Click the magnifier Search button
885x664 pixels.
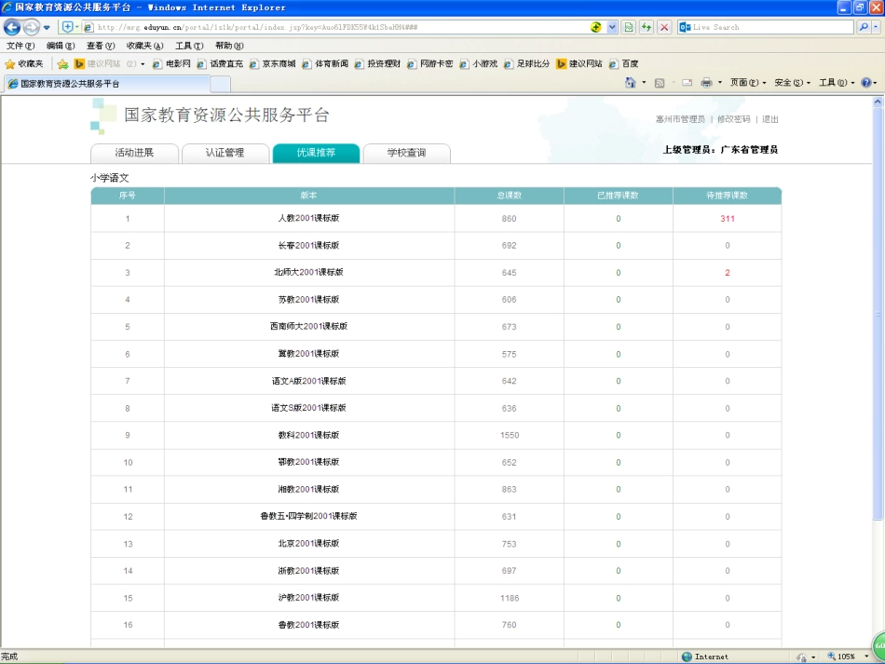click(x=863, y=27)
